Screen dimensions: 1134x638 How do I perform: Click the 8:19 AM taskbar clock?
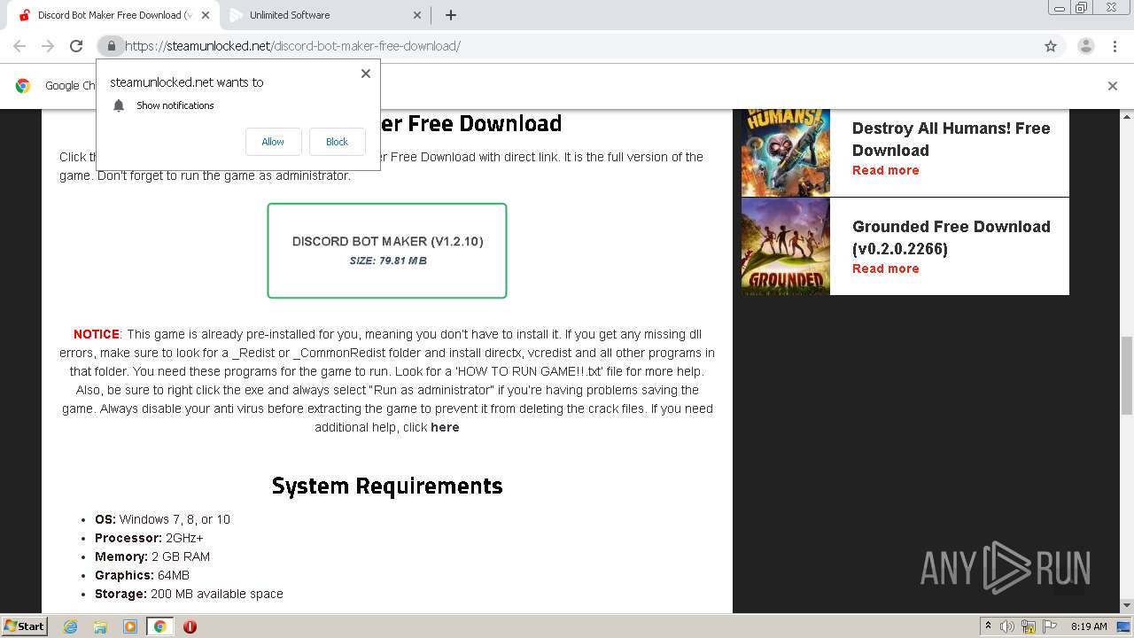pyautogui.click(x=1089, y=626)
